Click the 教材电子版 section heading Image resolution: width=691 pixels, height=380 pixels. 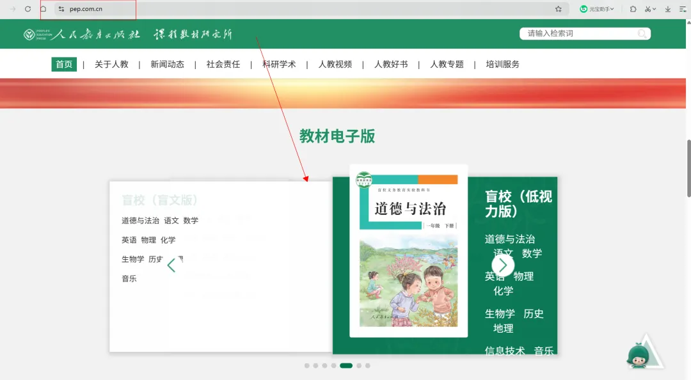[337, 136]
